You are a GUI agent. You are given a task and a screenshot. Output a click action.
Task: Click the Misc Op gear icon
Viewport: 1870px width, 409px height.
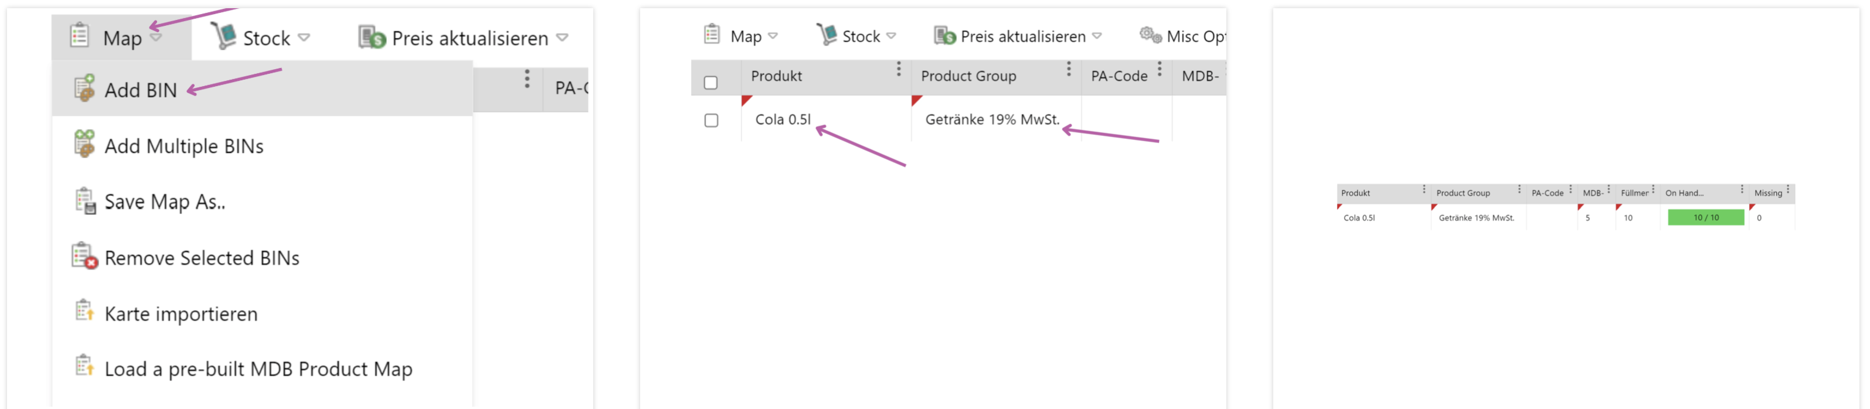click(x=1150, y=35)
